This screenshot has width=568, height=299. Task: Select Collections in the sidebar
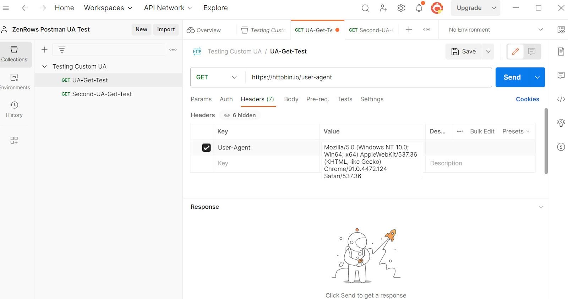[14, 54]
